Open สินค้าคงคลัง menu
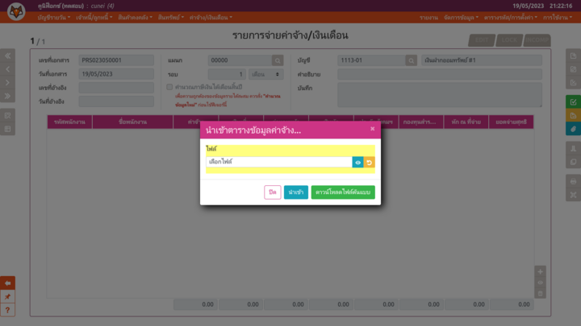The width and height of the screenshot is (581, 326). point(136,18)
